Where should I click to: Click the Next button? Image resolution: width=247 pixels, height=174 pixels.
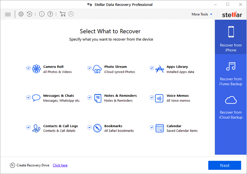(x=224, y=165)
